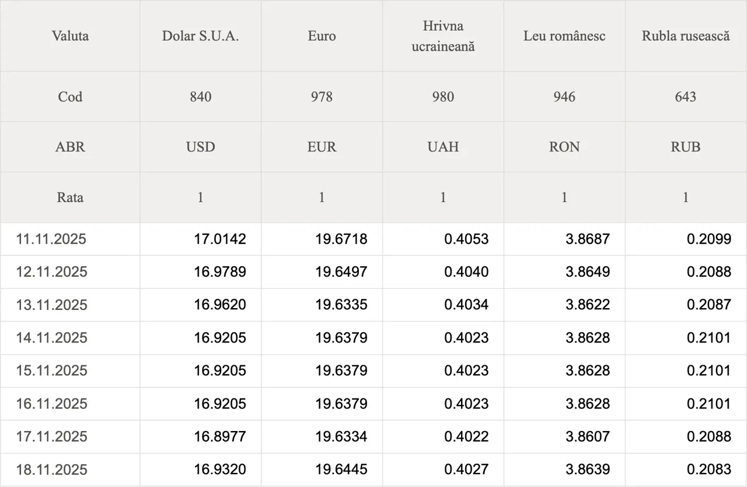Click the RUB abbreviation cell
The width and height of the screenshot is (747, 487).
tap(686, 147)
